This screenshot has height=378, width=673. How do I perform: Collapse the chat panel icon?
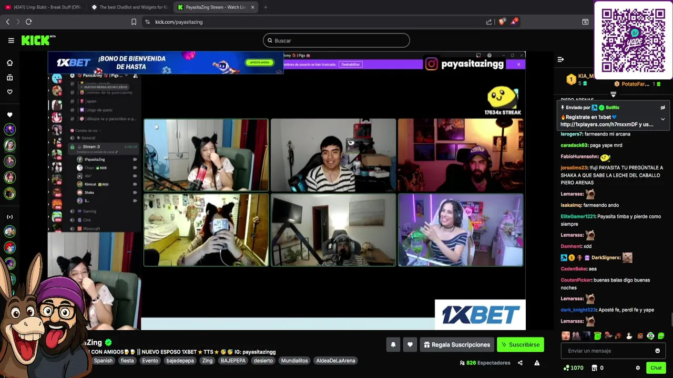[x=560, y=59]
